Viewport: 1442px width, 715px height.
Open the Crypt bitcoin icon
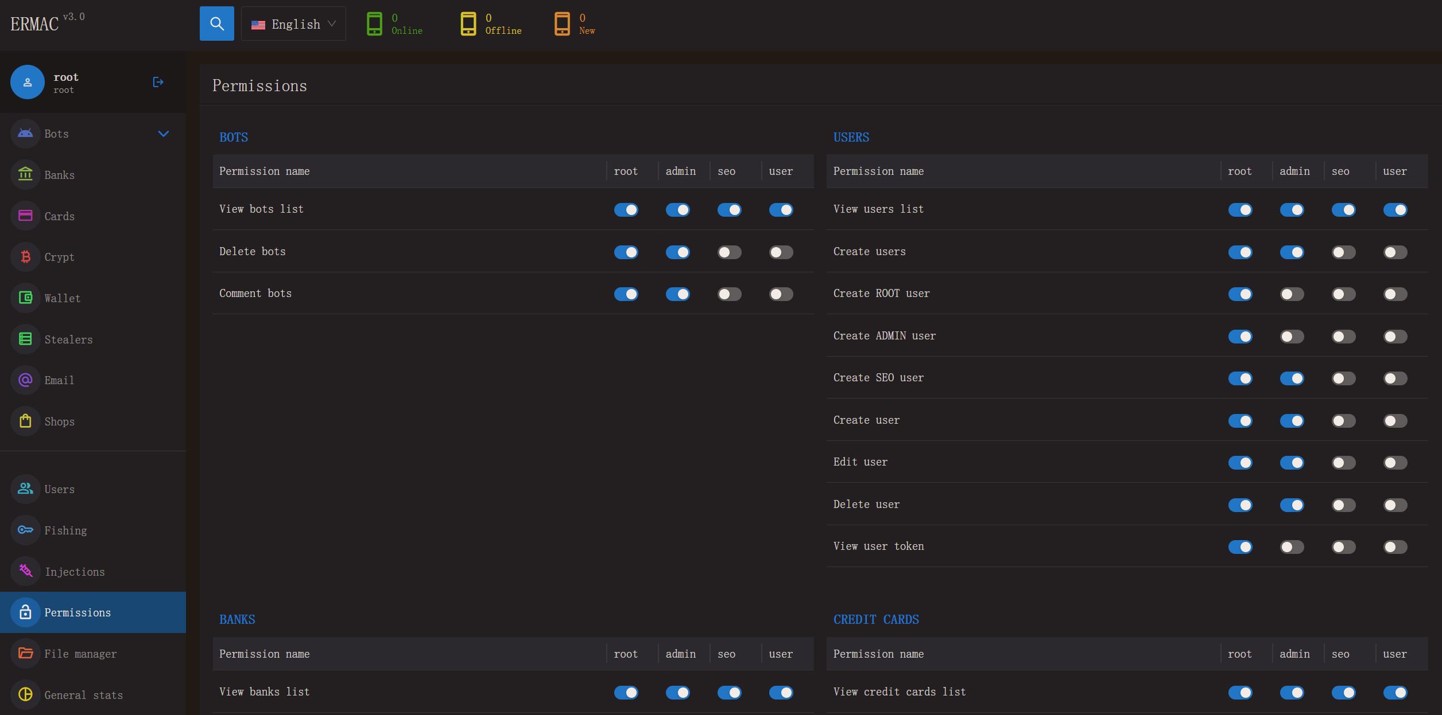[25, 257]
